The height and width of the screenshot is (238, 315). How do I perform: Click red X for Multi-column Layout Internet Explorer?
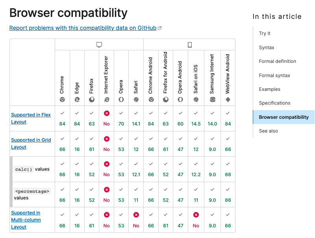pos(107,215)
